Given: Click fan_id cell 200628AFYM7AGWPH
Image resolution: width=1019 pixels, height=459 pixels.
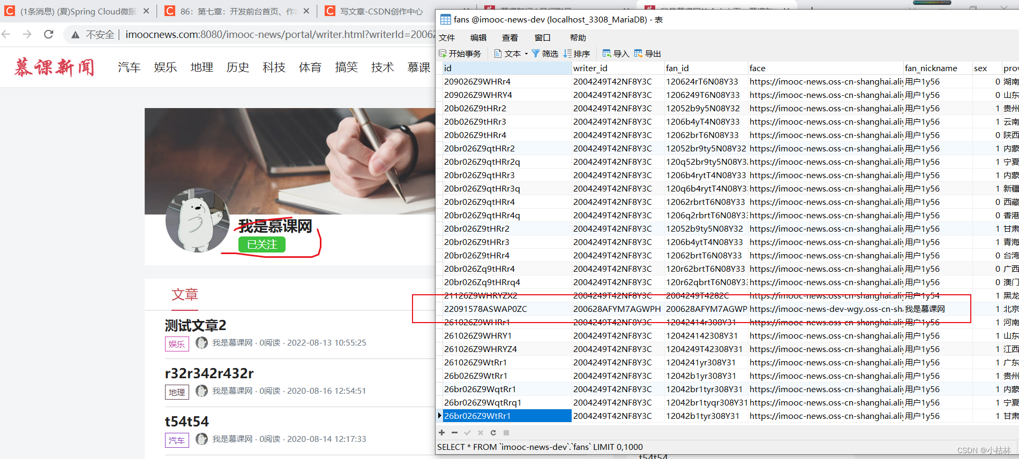Looking at the screenshot, I should tap(706, 309).
